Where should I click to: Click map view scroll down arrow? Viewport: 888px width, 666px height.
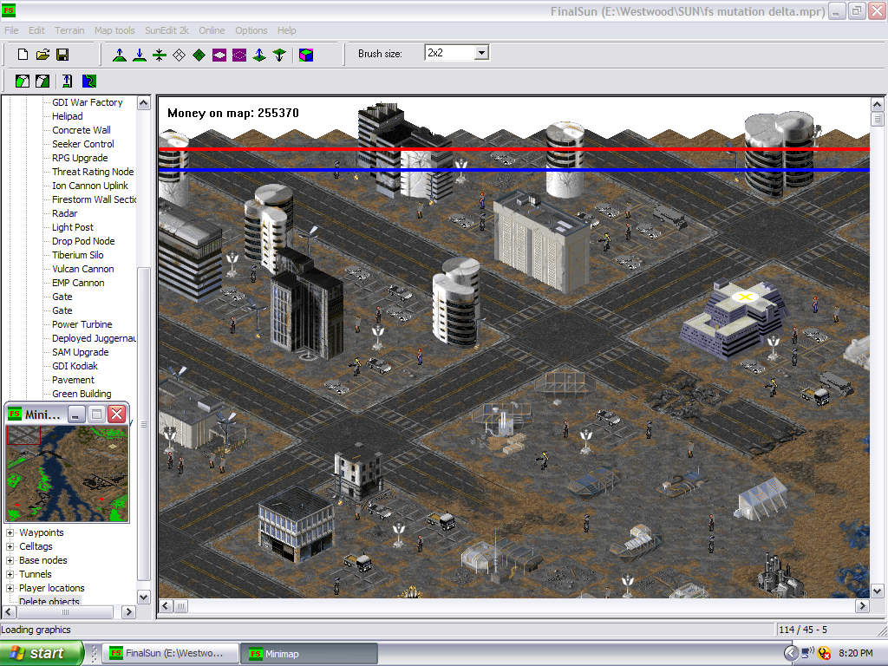[x=877, y=591]
